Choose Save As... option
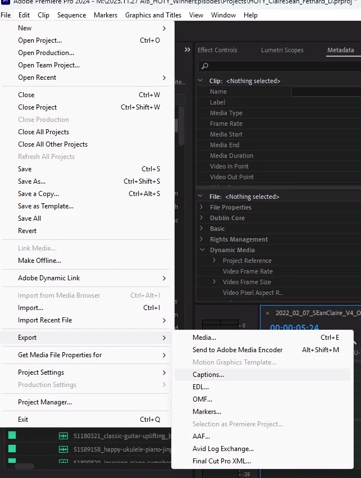361x478 pixels. pyautogui.click(x=85, y=181)
